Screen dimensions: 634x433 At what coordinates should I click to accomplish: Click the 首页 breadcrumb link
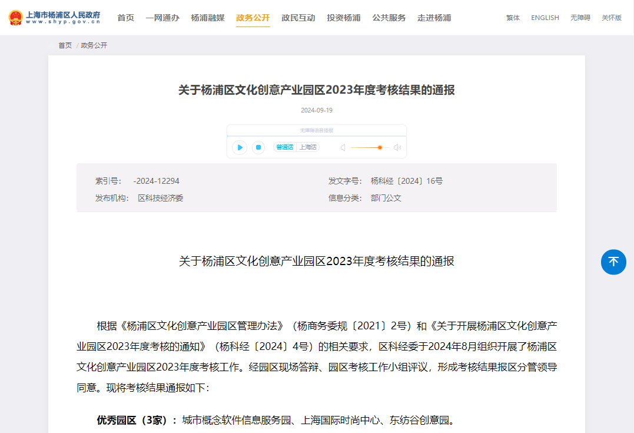(x=65, y=45)
